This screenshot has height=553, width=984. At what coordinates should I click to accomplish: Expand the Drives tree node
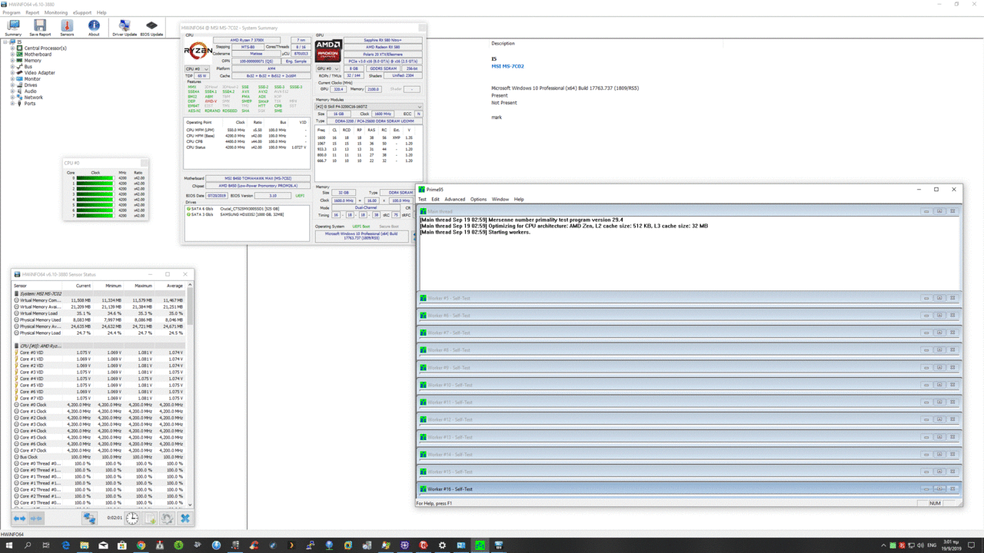tap(12, 85)
